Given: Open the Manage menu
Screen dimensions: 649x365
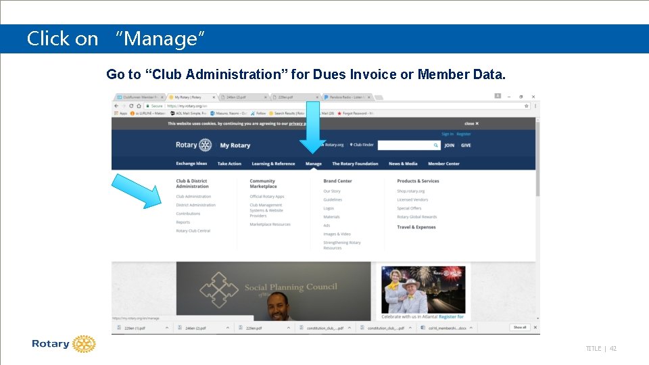Looking at the screenshot, I should coord(313,164).
